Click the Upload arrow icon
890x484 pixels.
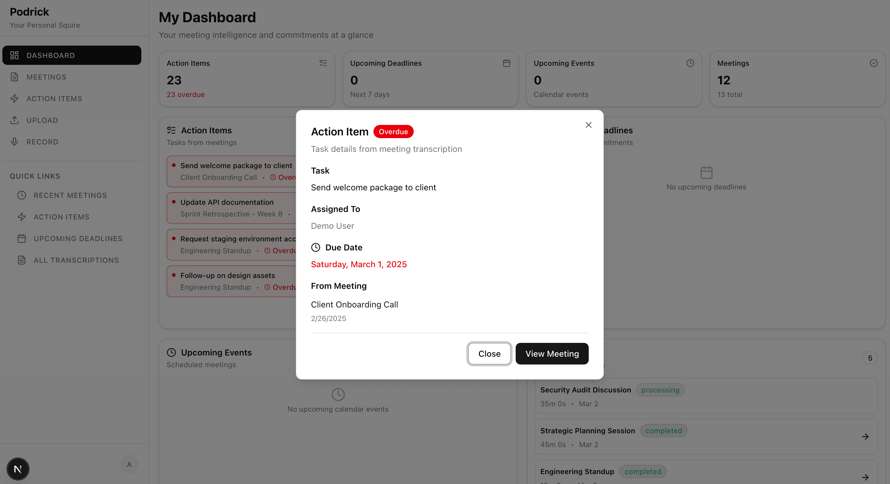pyautogui.click(x=14, y=120)
